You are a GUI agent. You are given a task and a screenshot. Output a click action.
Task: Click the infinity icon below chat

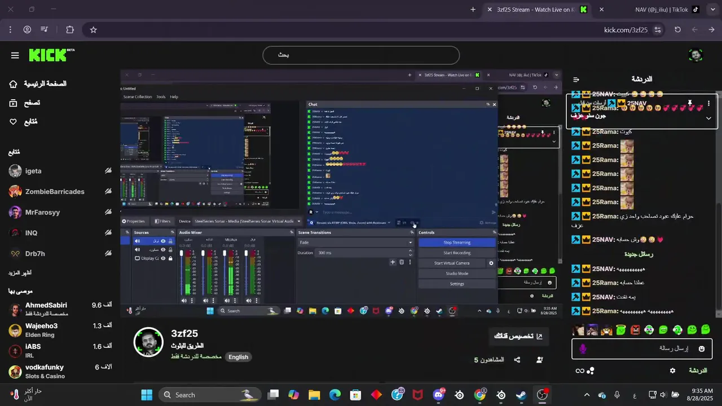click(x=579, y=370)
